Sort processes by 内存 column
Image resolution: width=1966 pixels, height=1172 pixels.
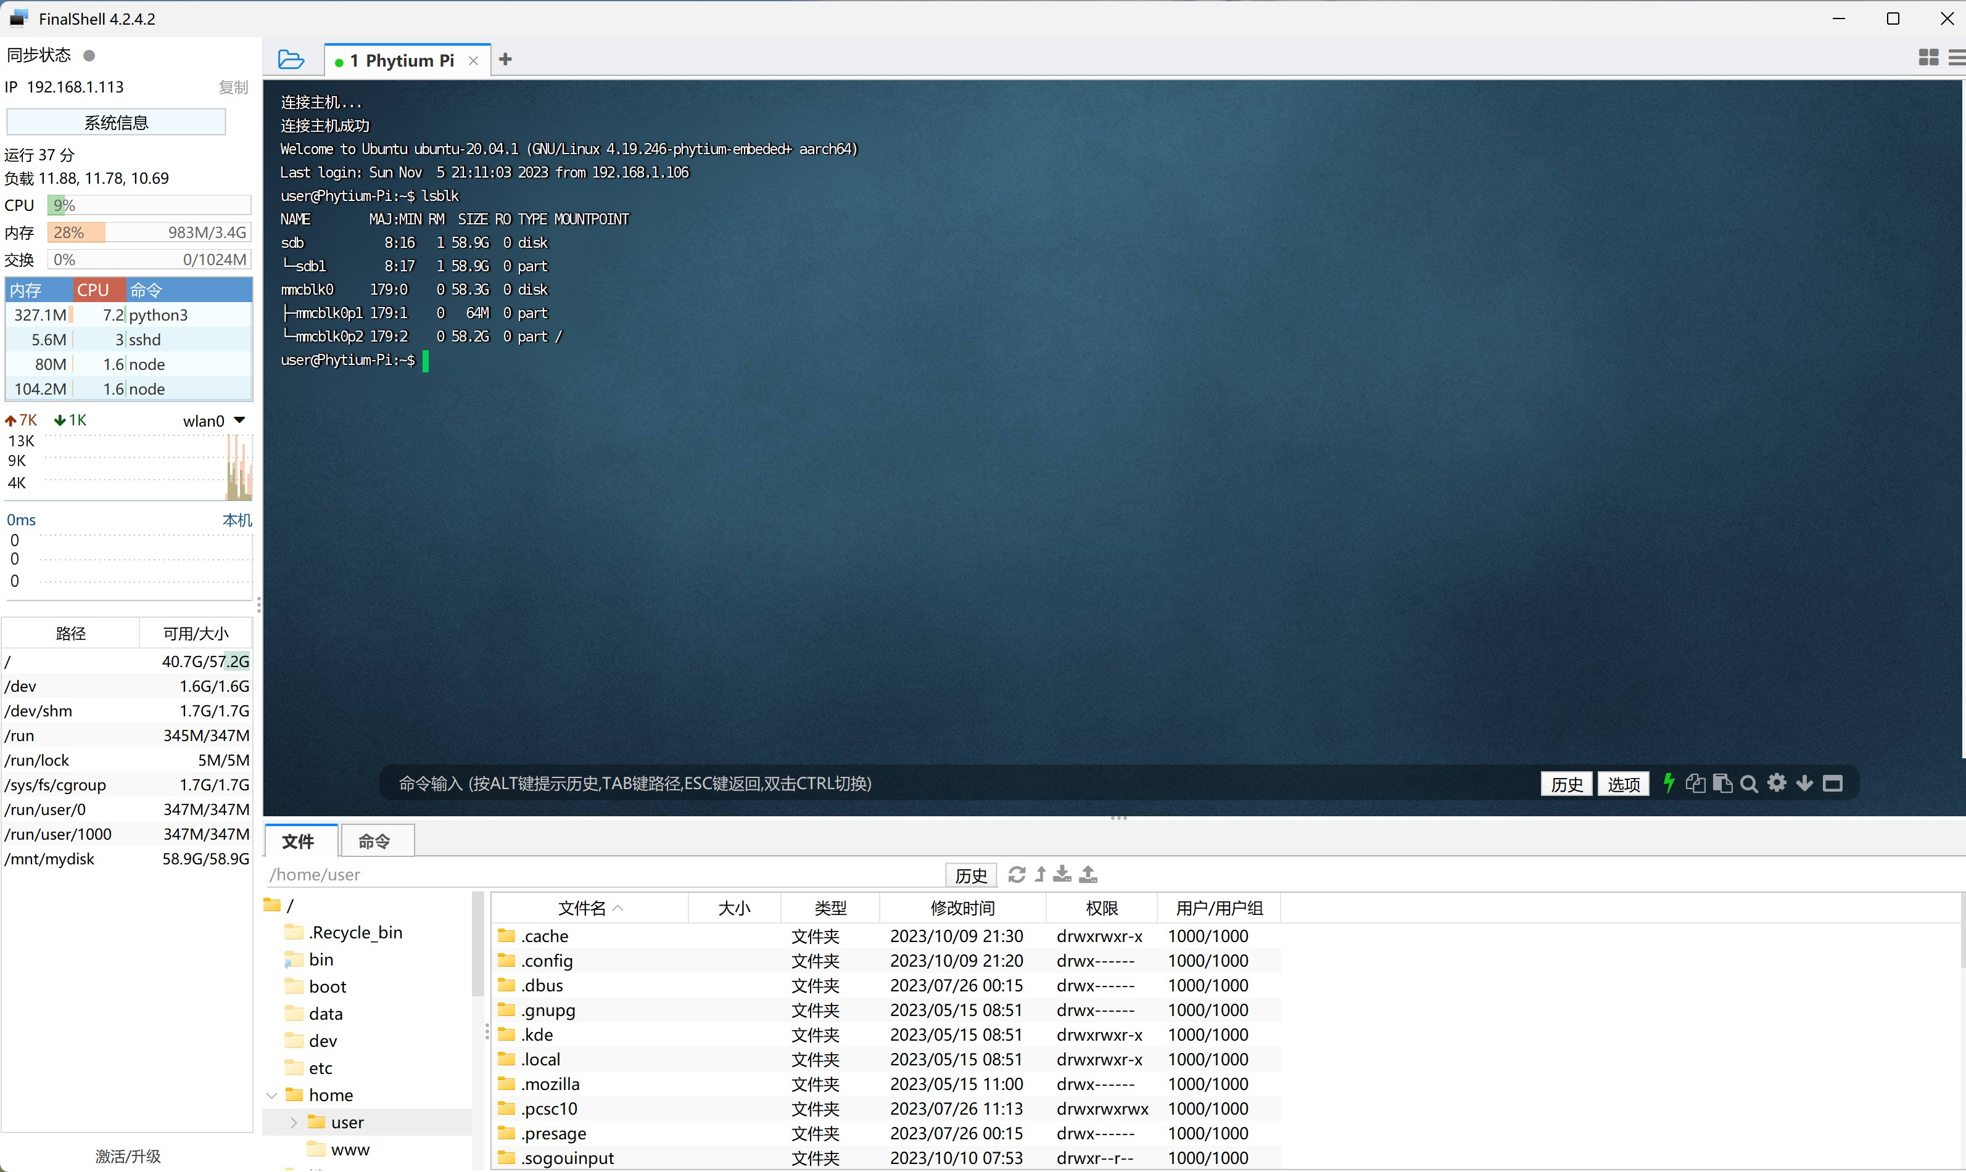pyautogui.click(x=39, y=290)
